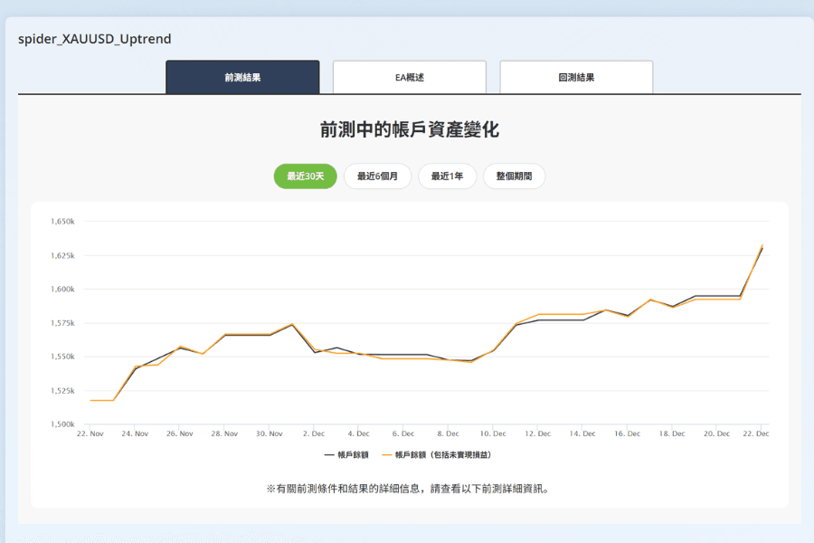
Task: Switch to the 前測結果 tab
Action: (x=242, y=77)
